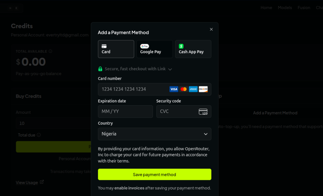The width and height of the screenshot is (323, 196).
Task: Select the Card payment tab
Action: point(116,49)
